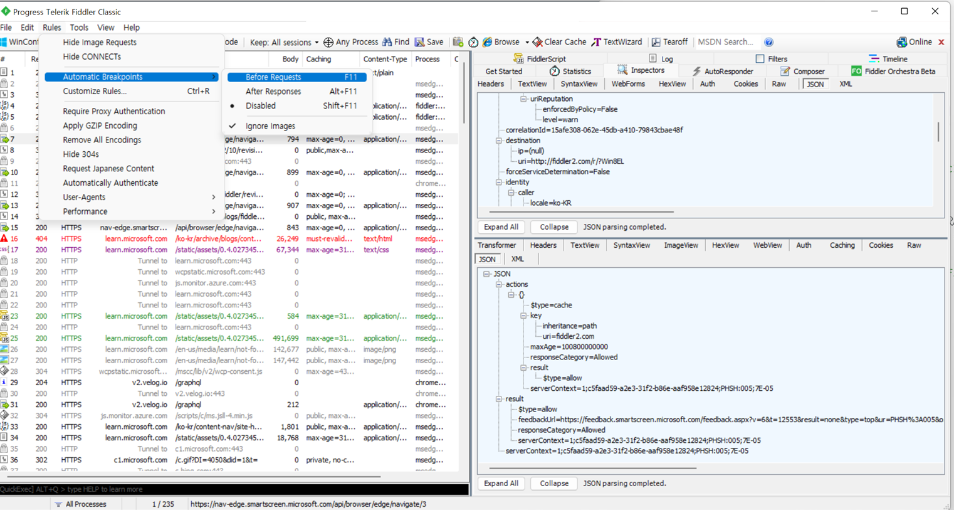Image resolution: width=954 pixels, height=510 pixels.
Task: Click the blue help question mark icon
Action: pyautogui.click(x=768, y=42)
